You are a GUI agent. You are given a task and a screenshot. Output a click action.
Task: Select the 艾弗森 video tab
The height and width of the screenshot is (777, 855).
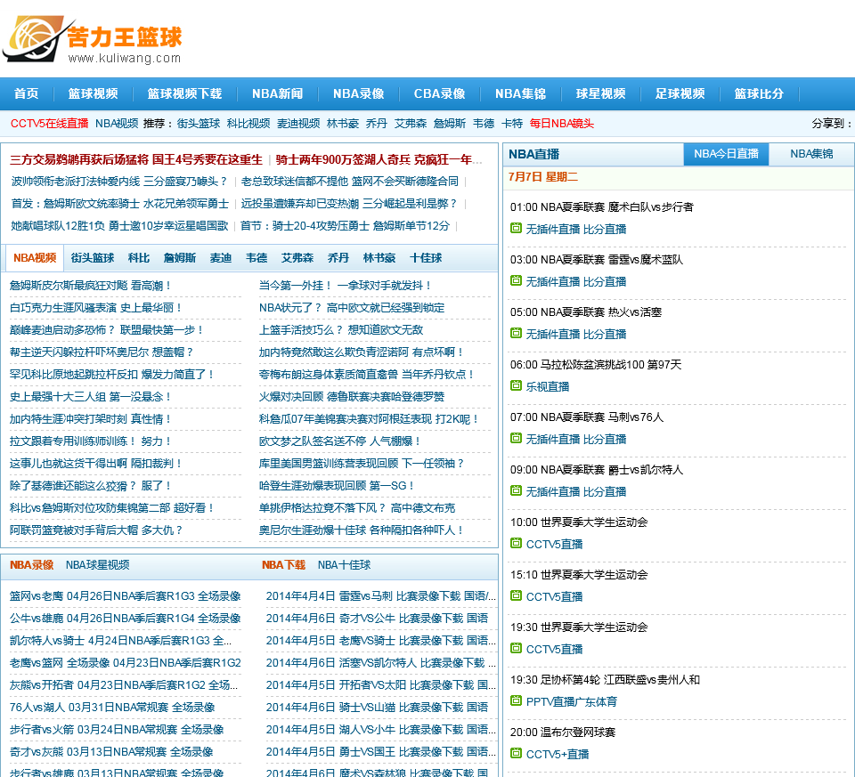pos(297,258)
